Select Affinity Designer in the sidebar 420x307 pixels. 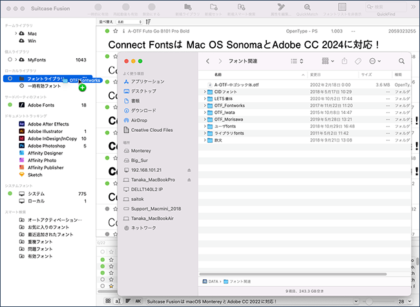(x=45, y=153)
